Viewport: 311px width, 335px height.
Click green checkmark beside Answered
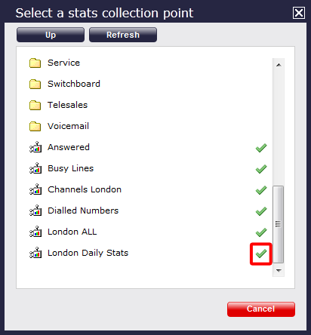261,148
